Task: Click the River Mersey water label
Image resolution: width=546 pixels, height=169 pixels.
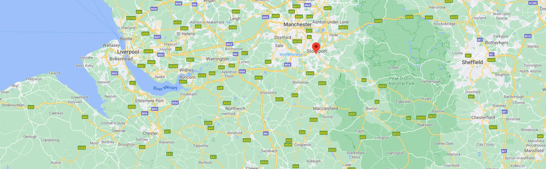Action: click(165, 88)
